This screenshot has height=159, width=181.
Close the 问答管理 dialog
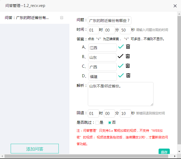[x=175, y=6]
